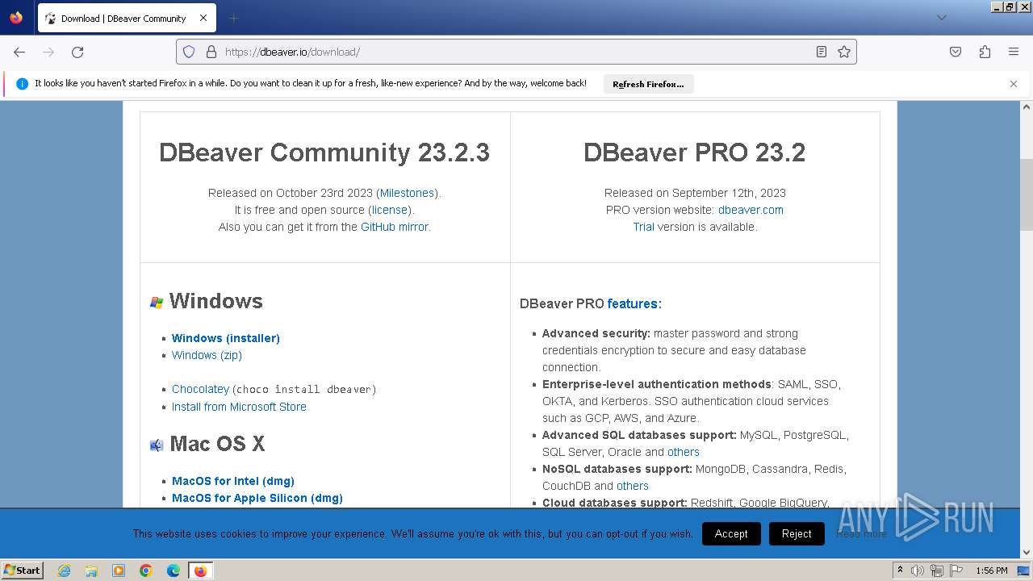
Task: Dismiss the Firefox refresh notification bar
Action: [1014, 84]
